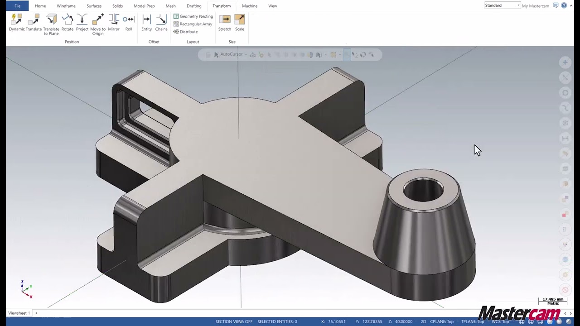The height and width of the screenshot is (326, 580).
Task: Select the Stretch tool
Action: coord(225,23)
